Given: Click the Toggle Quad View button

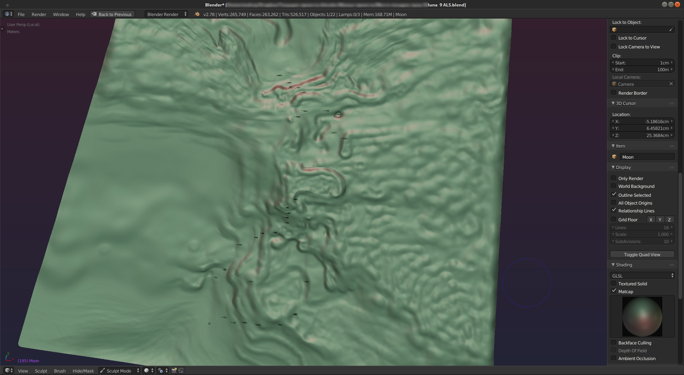Looking at the screenshot, I should (x=642, y=254).
